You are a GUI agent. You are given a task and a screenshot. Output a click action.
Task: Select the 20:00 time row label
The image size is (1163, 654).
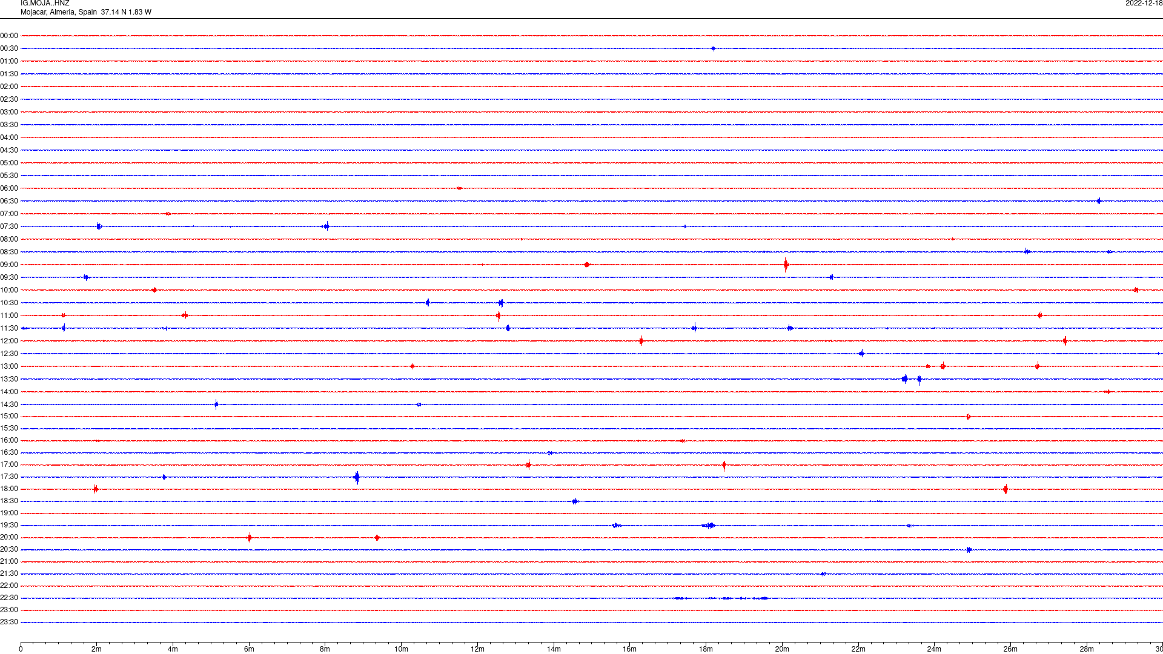click(9, 537)
